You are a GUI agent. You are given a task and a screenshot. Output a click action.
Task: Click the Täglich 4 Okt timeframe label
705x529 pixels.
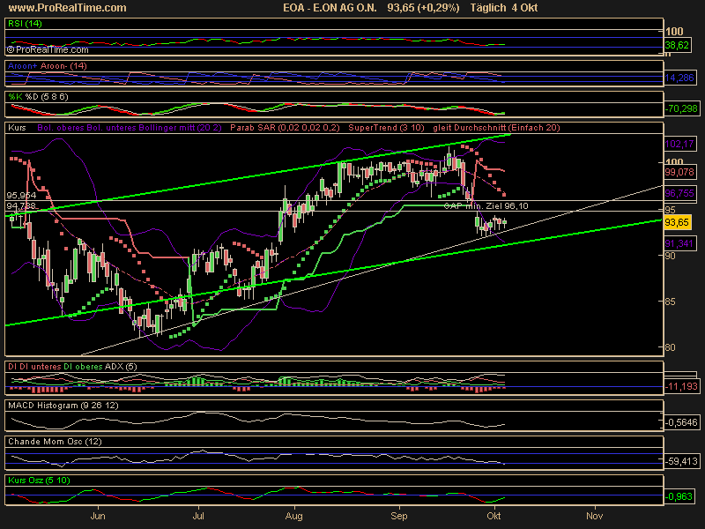pyautogui.click(x=504, y=8)
